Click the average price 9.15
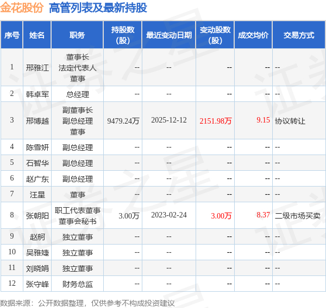The height and width of the screenshot is (308, 326). 263,120
